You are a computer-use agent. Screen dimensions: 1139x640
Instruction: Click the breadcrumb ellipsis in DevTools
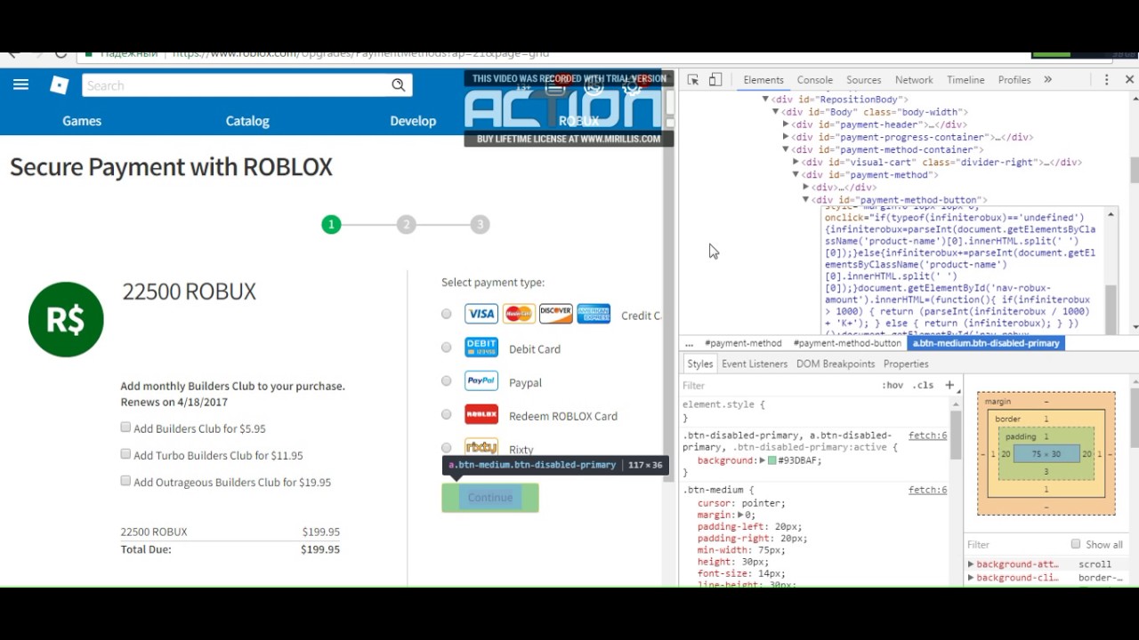[x=689, y=343]
